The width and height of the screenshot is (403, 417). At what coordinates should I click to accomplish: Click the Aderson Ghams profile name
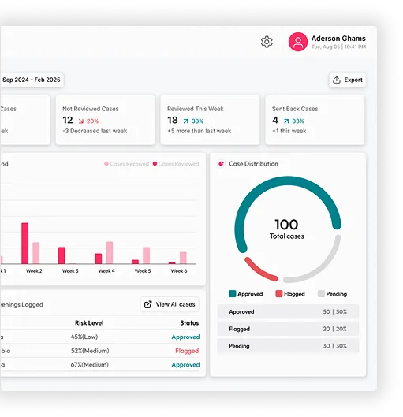click(x=338, y=39)
